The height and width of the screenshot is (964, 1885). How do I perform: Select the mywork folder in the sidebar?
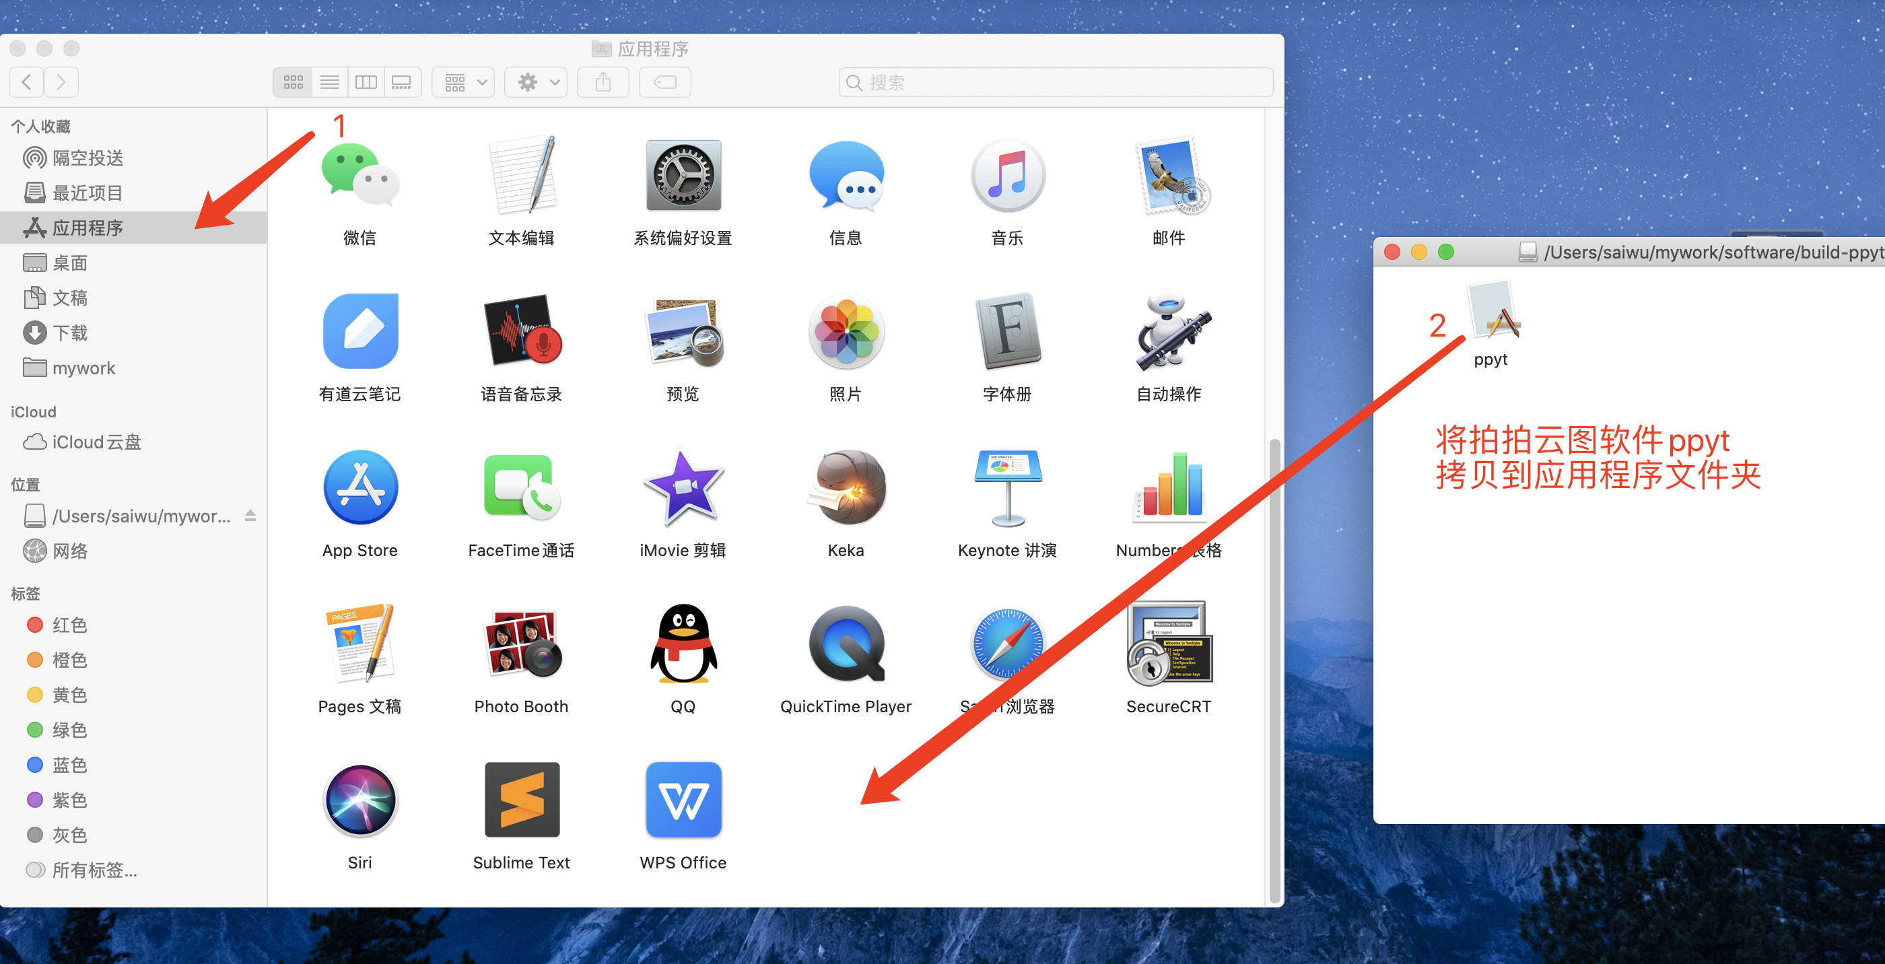(x=133, y=368)
